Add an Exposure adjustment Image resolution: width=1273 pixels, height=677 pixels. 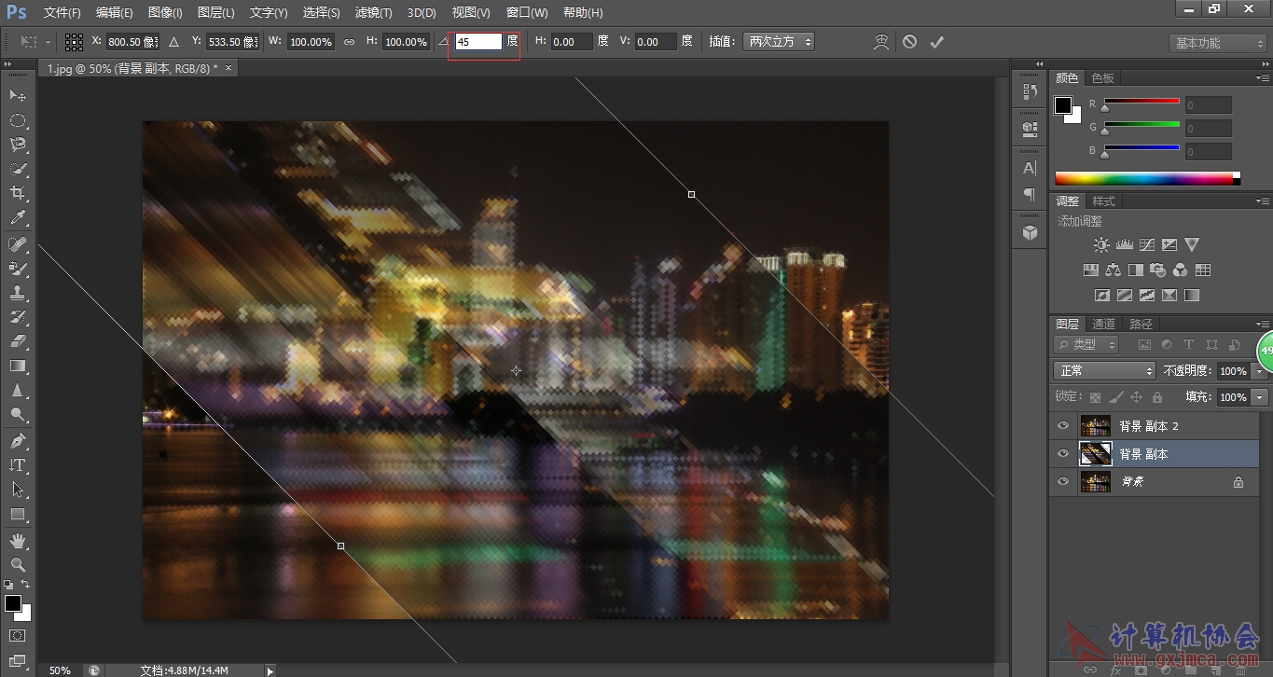coord(1169,244)
